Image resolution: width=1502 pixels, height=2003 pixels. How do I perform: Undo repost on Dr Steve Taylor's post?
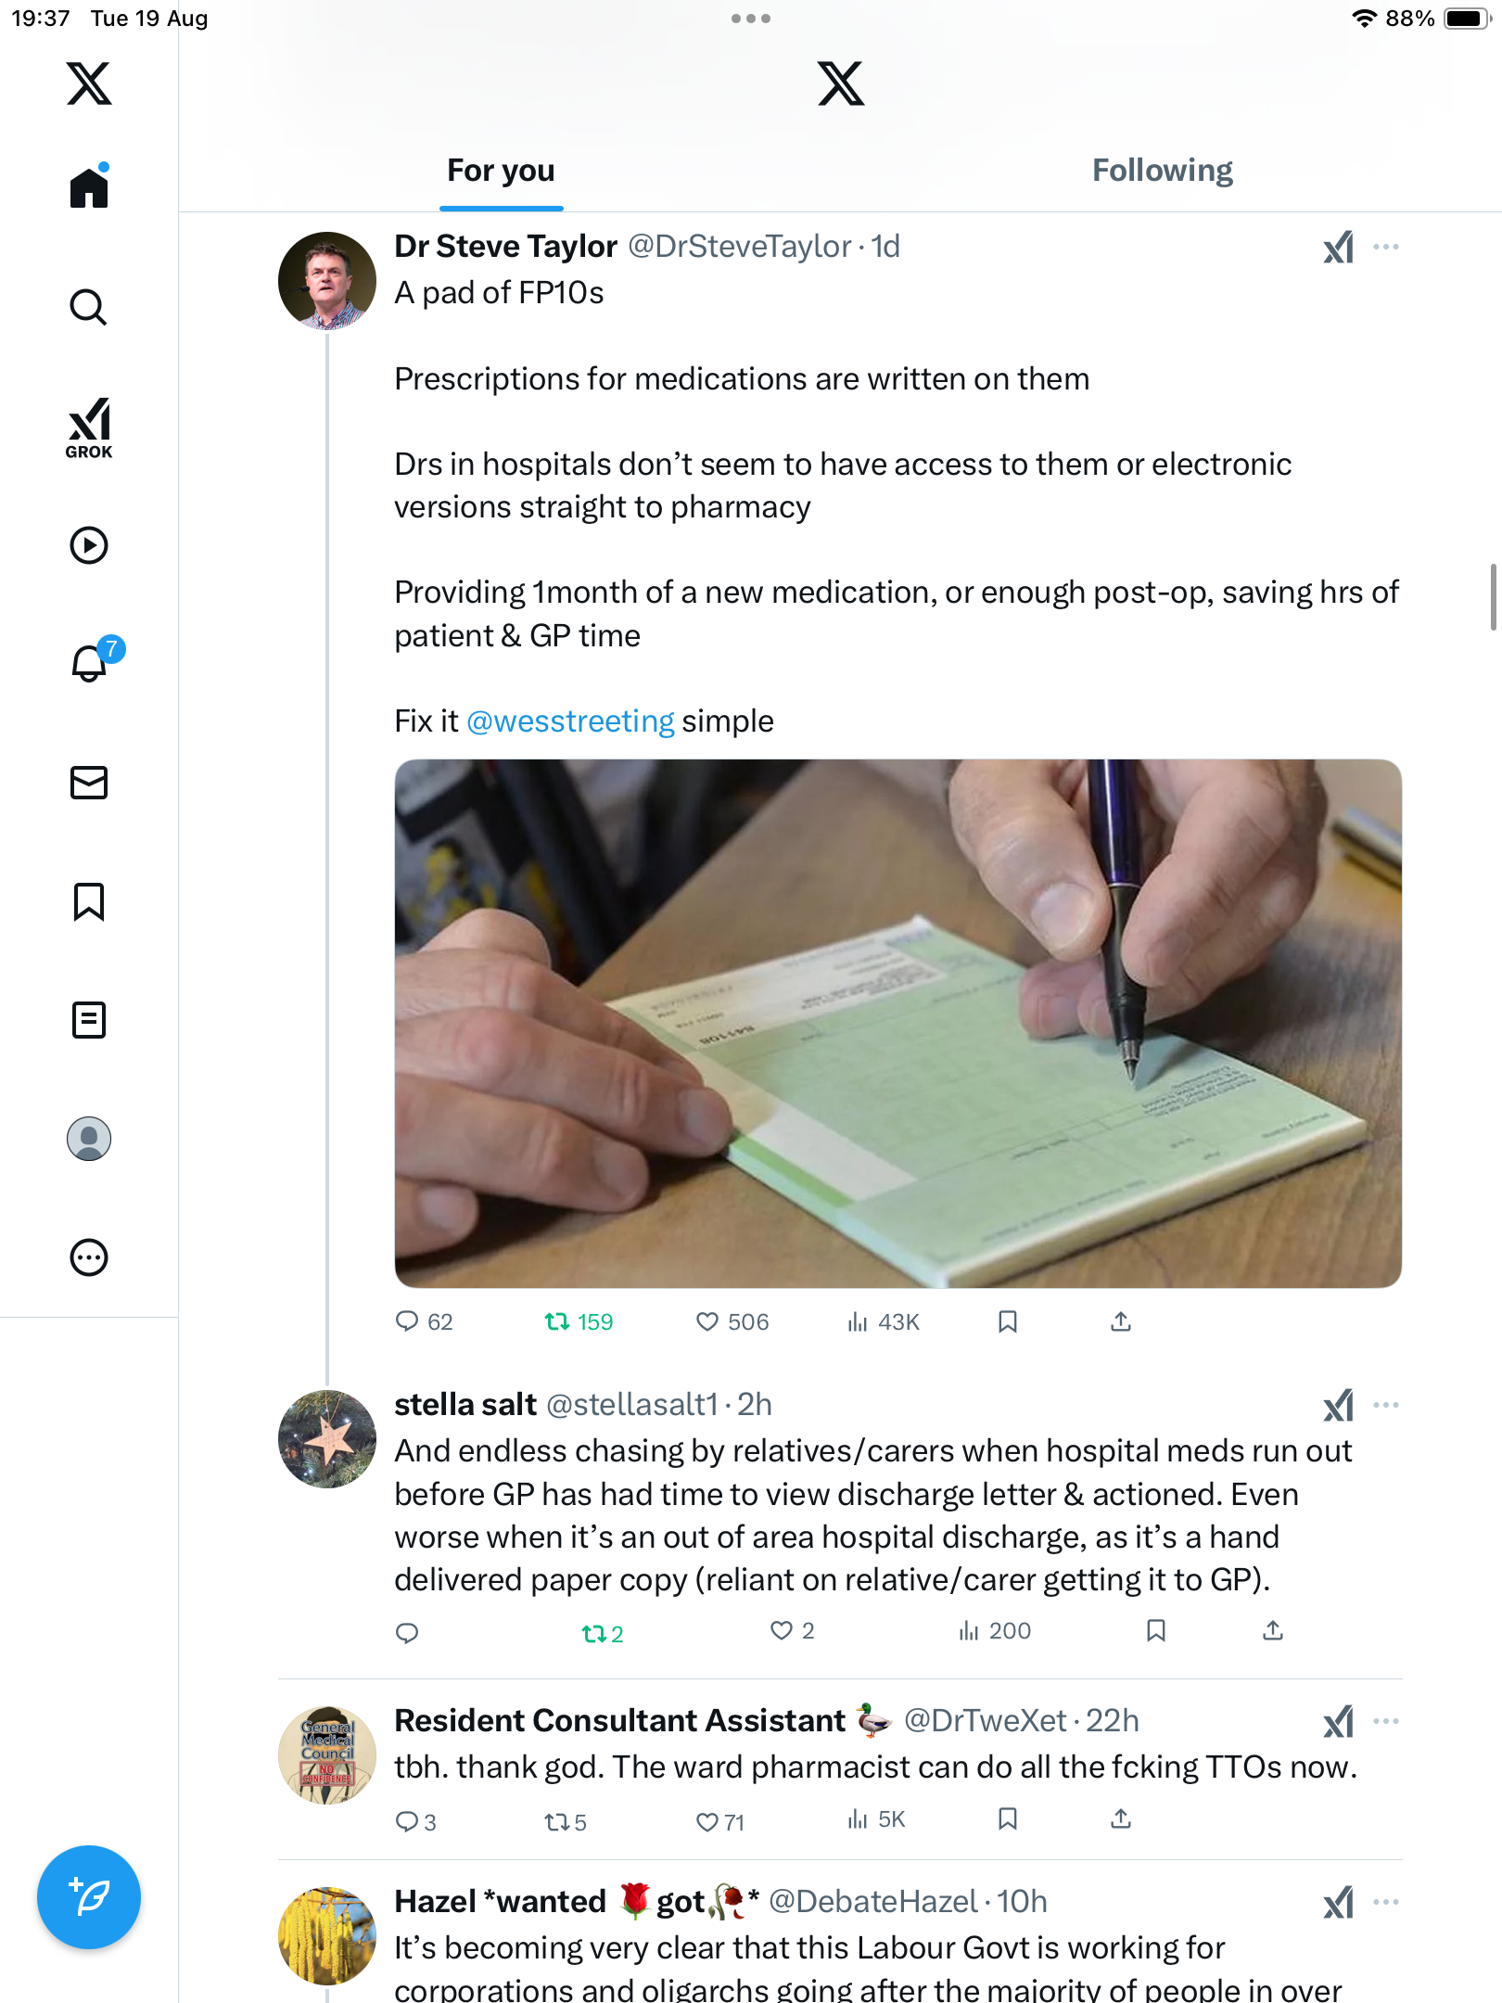click(558, 1321)
